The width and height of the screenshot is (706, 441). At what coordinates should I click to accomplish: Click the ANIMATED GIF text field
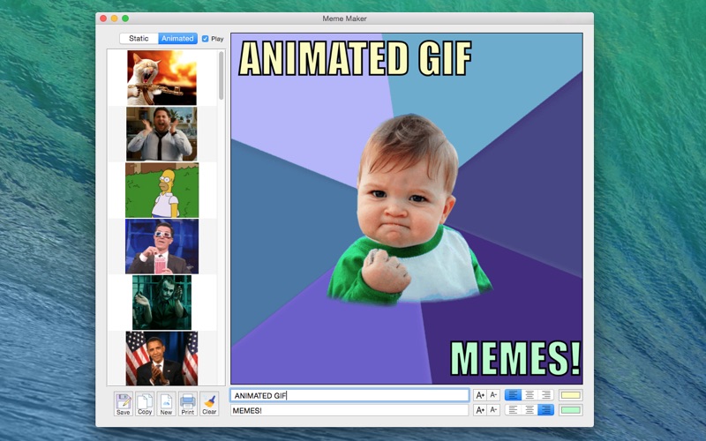pyautogui.click(x=349, y=395)
